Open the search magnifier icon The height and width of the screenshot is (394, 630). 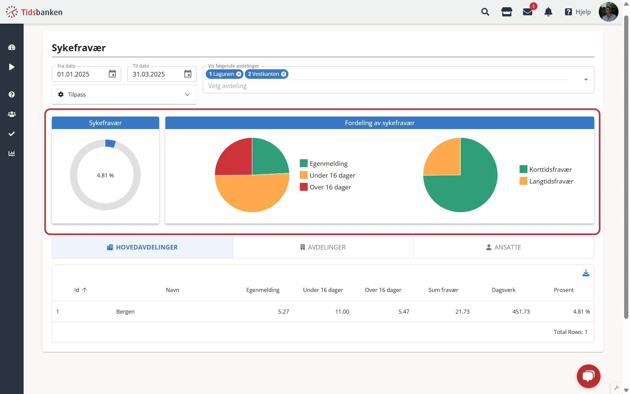(x=485, y=12)
